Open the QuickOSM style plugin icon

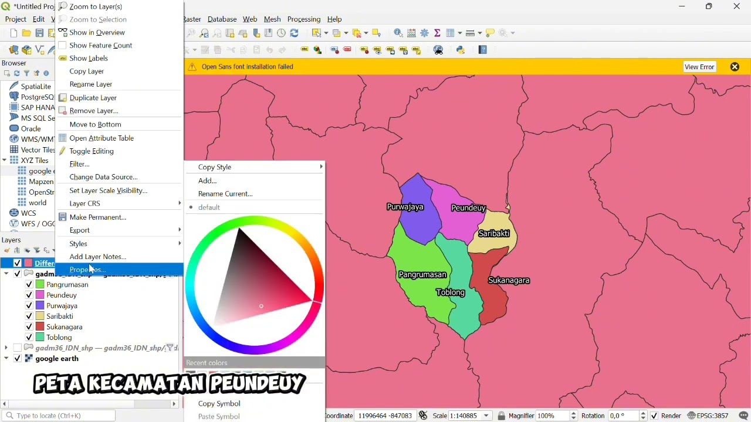[438, 50]
